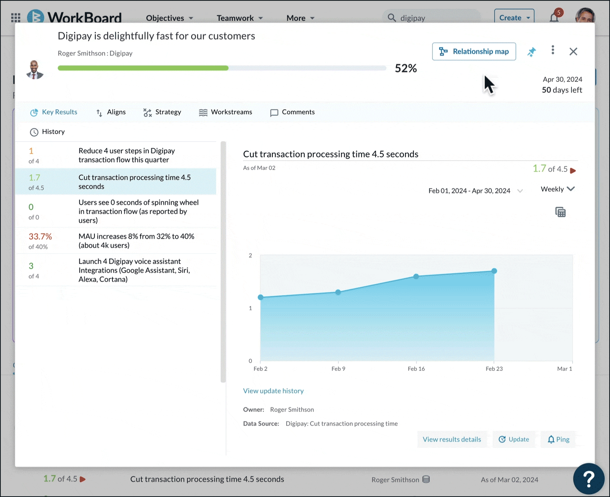Viewport: 610px width, 497px height.
Task: Select Cut transaction processing time key result
Action: click(x=116, y=182)
